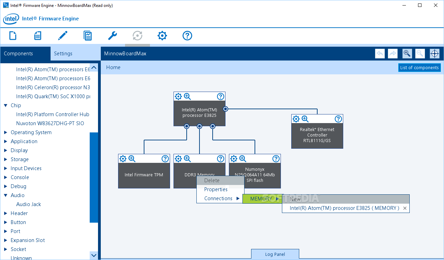This screenshot has height=260, width=444.
Task: Select Audio Jack in the component tree
Action: click(29, 204)
